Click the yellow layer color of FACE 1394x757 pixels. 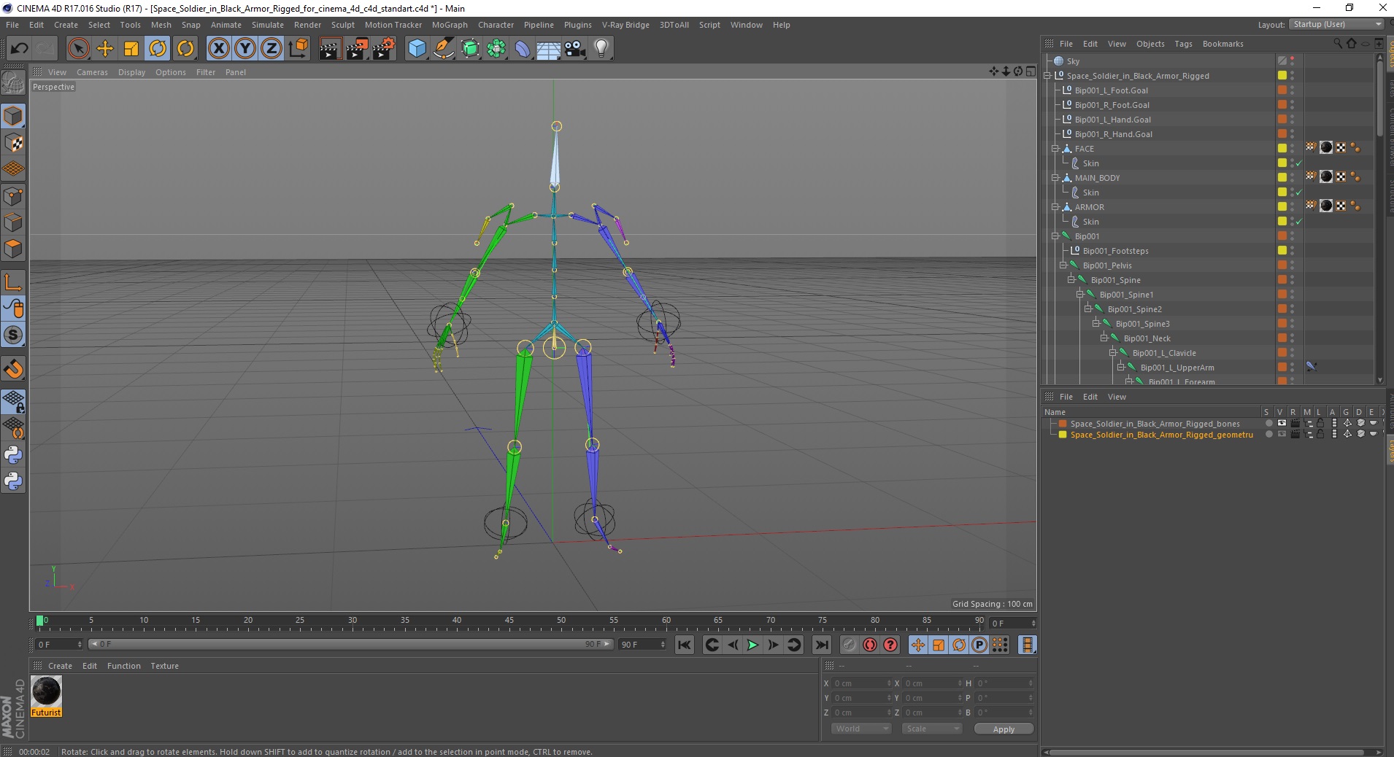point(1282,149)
